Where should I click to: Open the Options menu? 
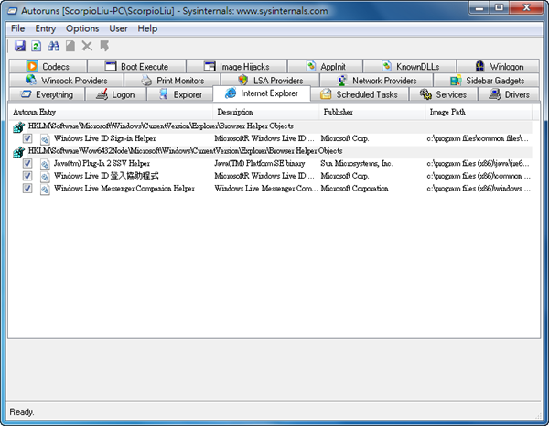click(82, 28)
